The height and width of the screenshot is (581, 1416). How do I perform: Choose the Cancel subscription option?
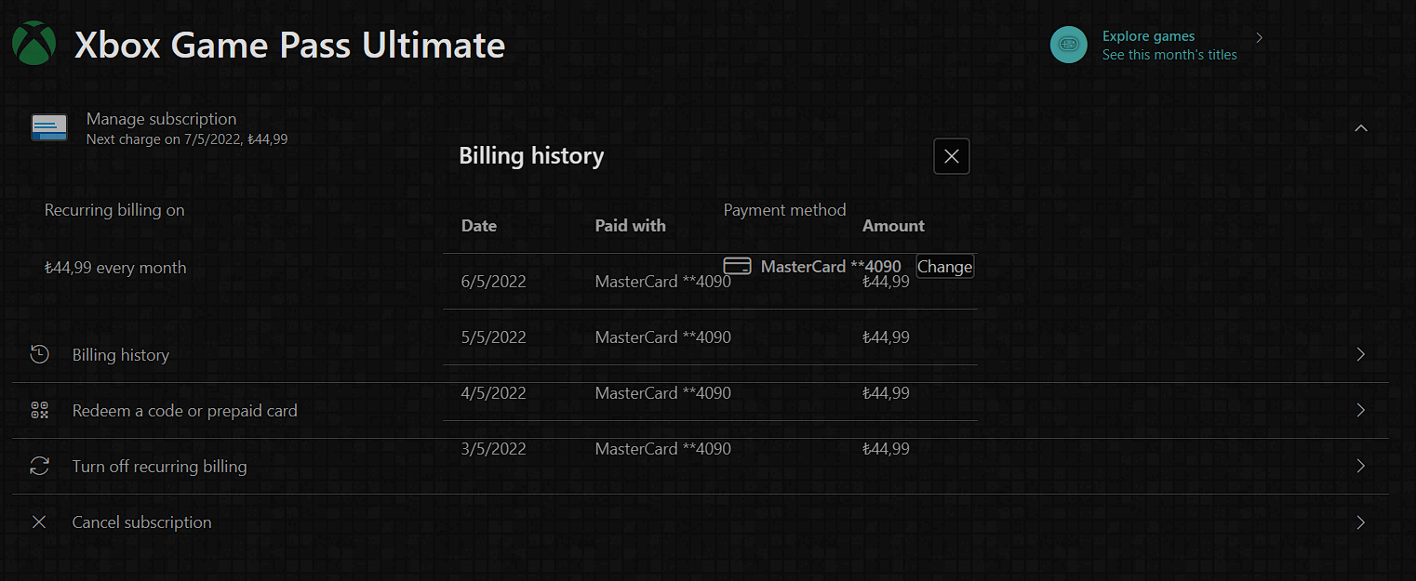[x=141, y=522]
